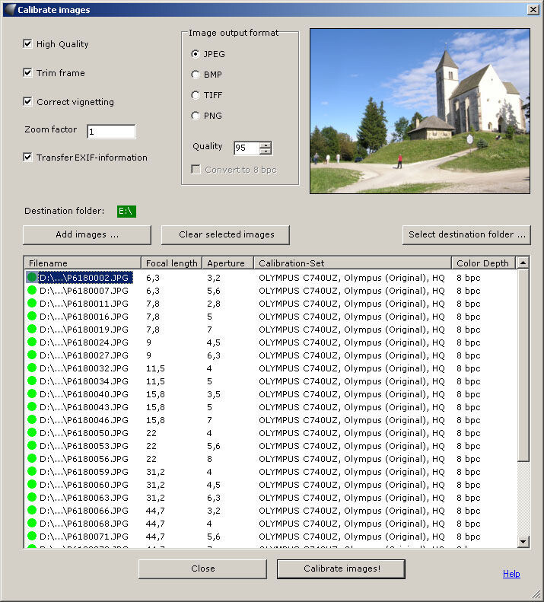Image resolution: width=544 pixels, height=602 pixels.
Task: Click green status dot for P6180056.JPG
Action: pyautogui.click(x=32, y=458)
